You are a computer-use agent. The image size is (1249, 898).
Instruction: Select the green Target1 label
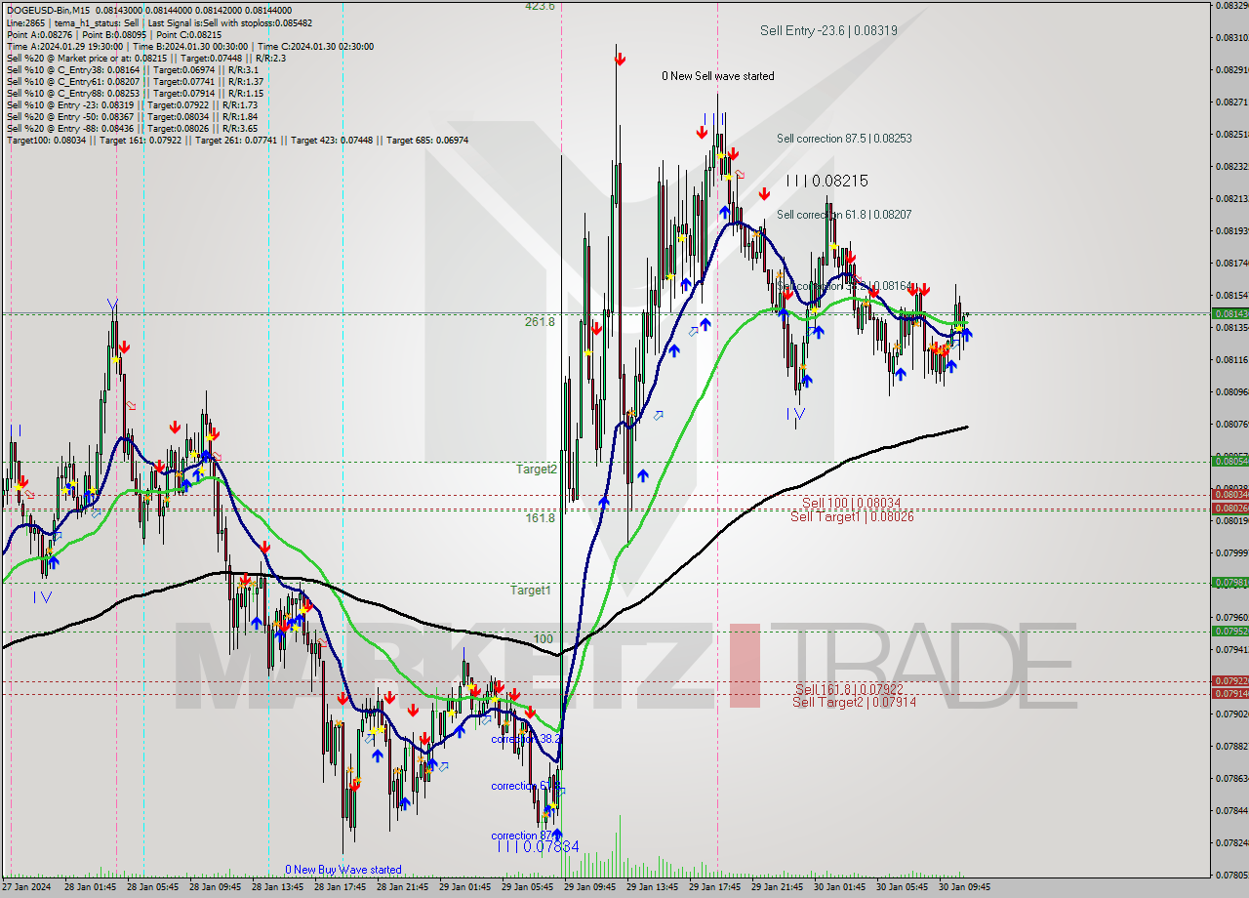pyautogui.click(x=531, y=591)
